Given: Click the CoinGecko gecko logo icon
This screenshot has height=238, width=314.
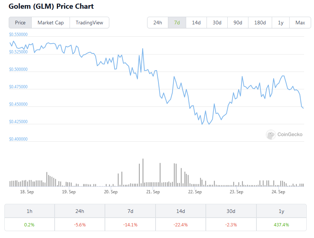Looking at the screenshot, I should (x=271, y=135).
